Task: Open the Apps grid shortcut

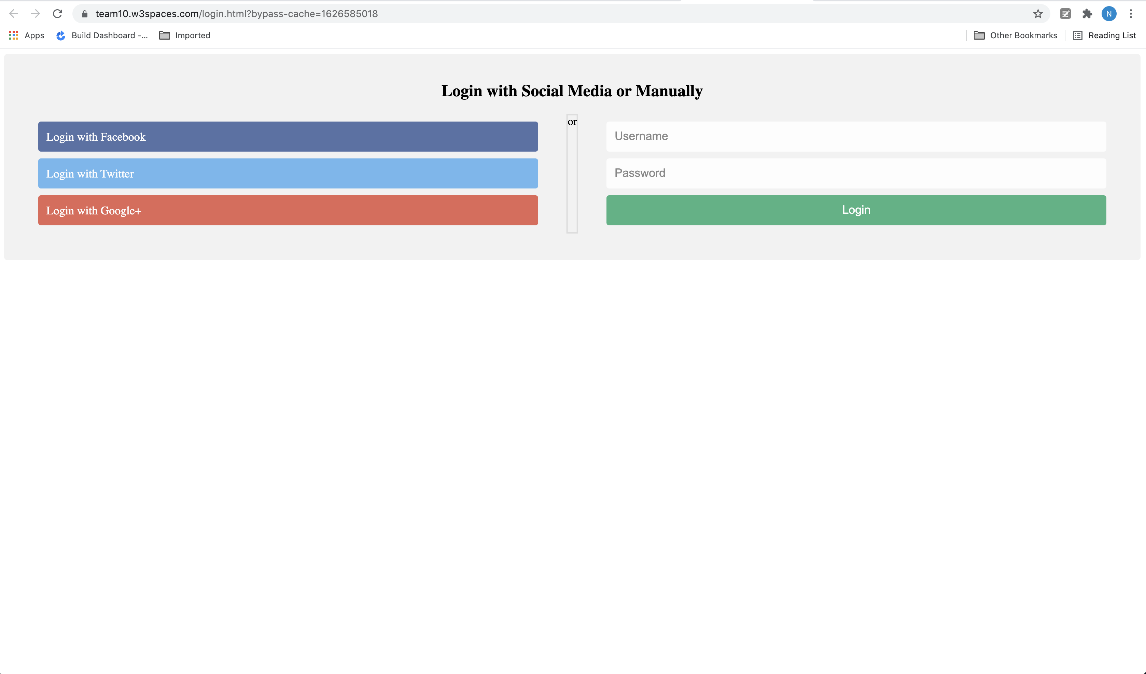Action: point(26,36)
